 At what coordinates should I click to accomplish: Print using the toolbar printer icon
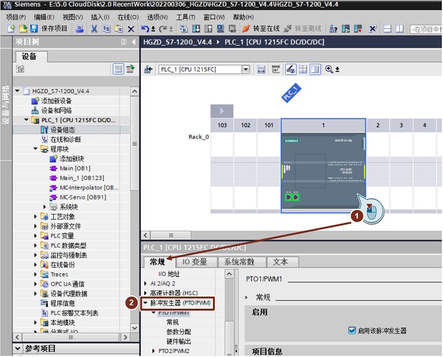pyautogui.click(x=79, y=29)
